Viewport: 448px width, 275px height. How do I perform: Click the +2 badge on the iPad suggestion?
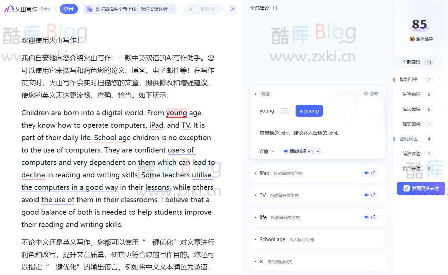coord(370,173)
